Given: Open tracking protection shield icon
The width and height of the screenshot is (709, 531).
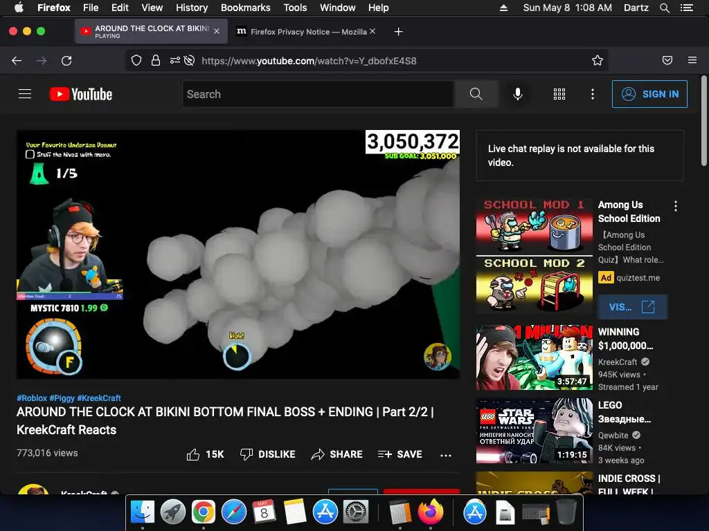Looking at the screenshot, I should pyautogui.click(x=136, y=61).
